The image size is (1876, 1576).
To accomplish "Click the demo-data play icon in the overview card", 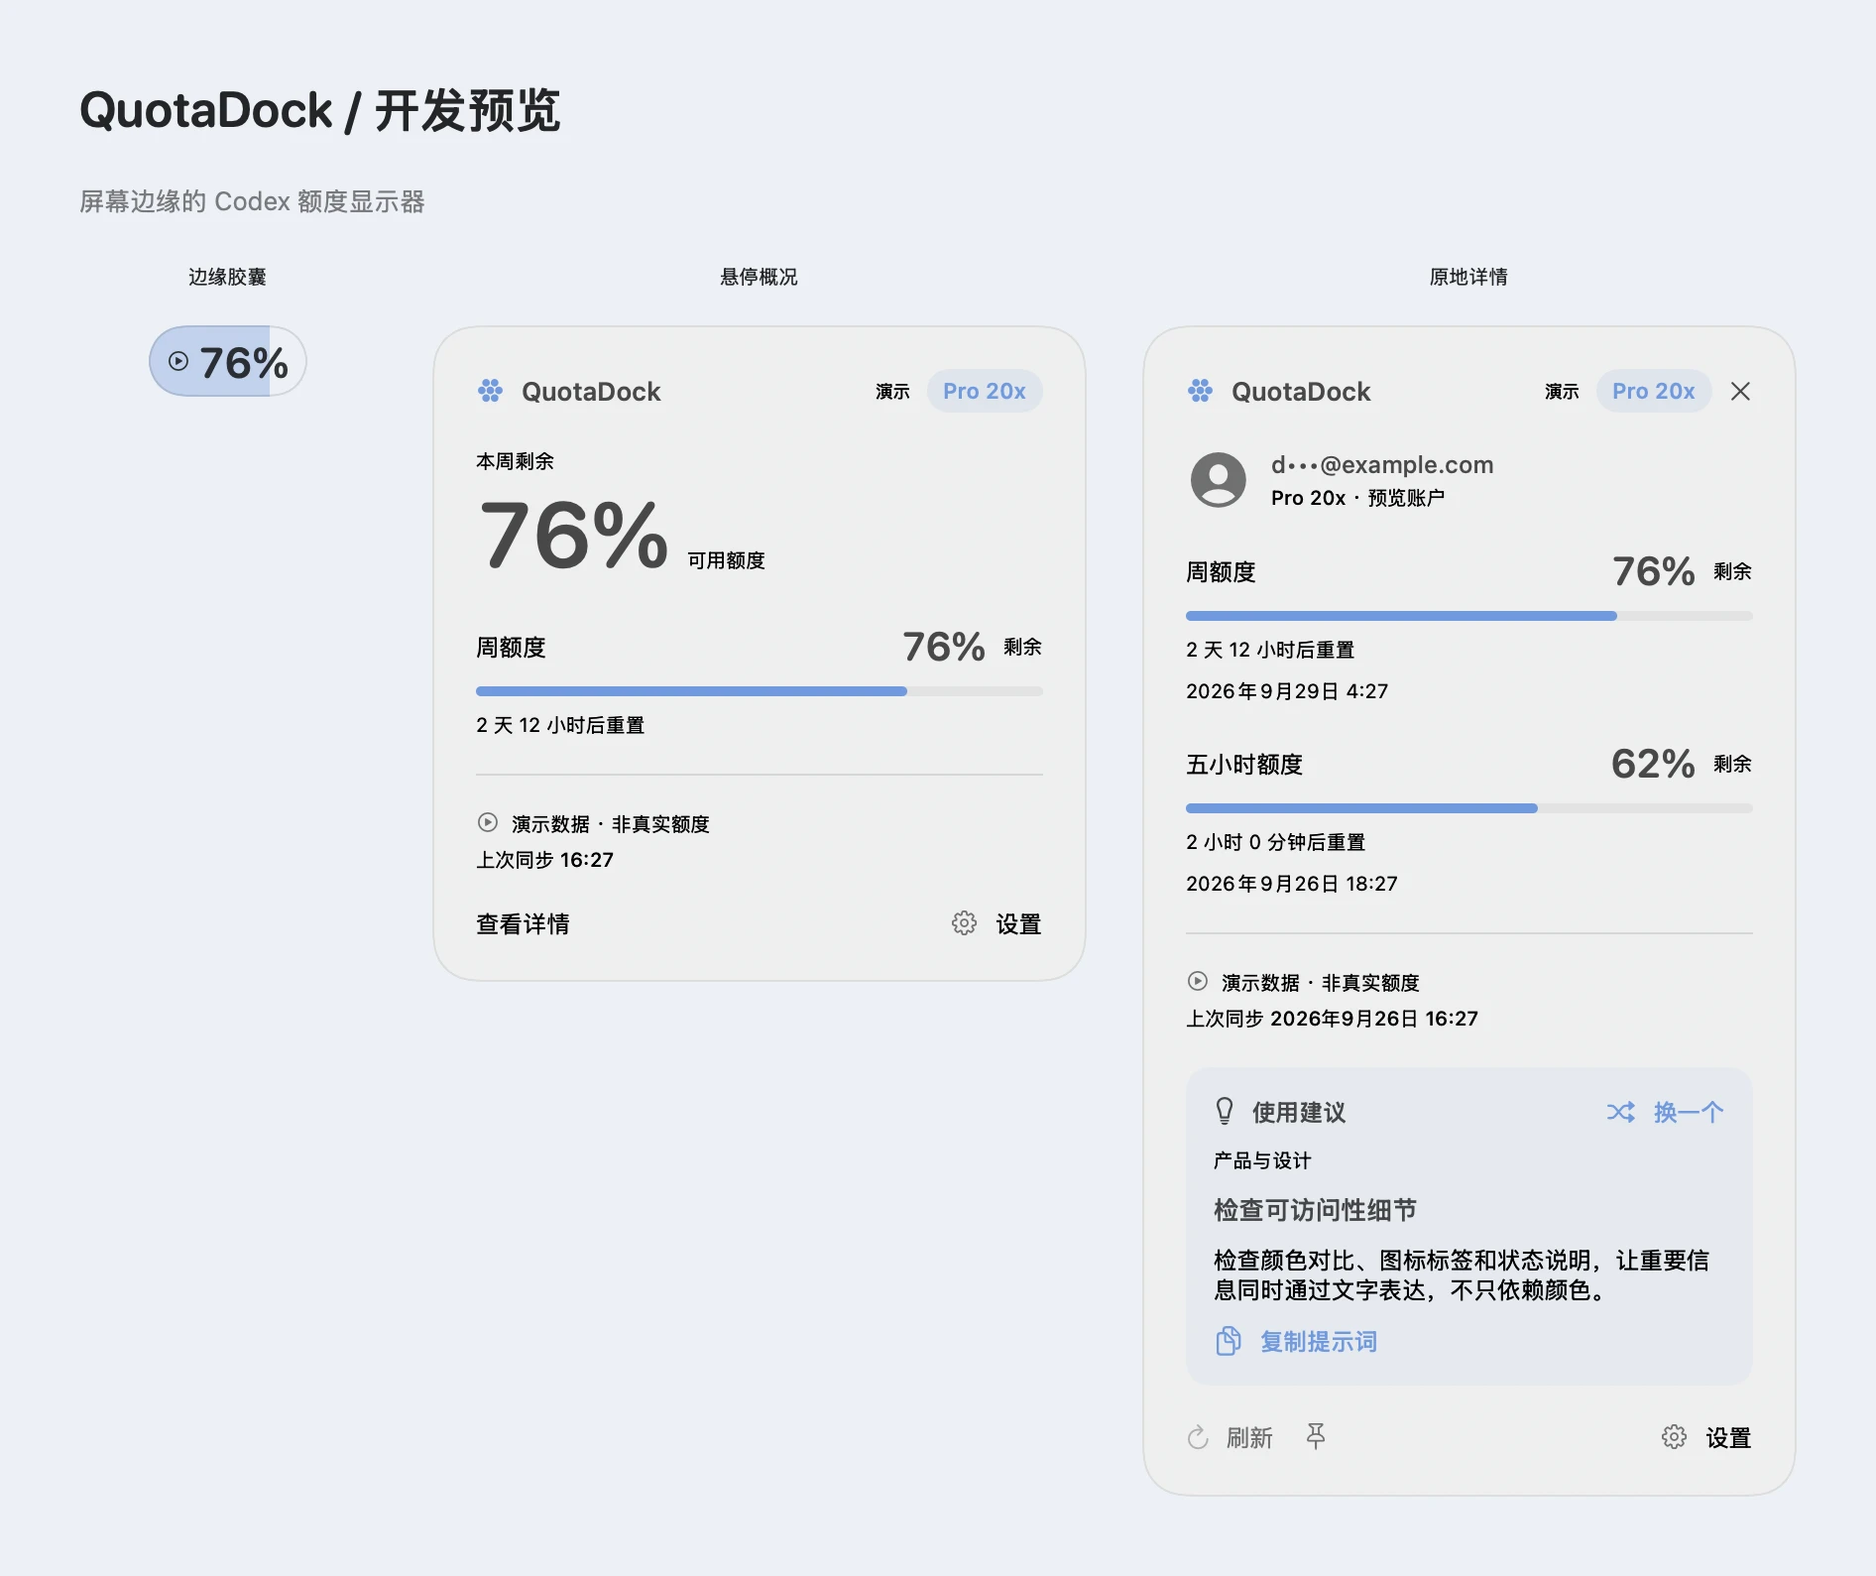I will pos(488,822).
